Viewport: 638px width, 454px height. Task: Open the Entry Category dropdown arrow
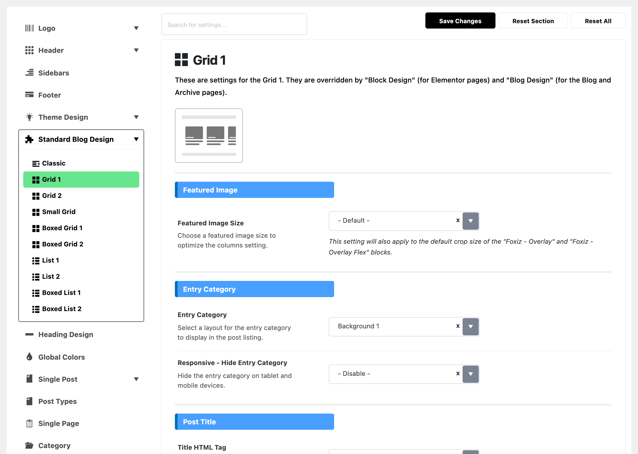[x=470, y=326]
